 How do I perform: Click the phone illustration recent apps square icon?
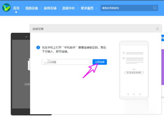coord(140,94)
